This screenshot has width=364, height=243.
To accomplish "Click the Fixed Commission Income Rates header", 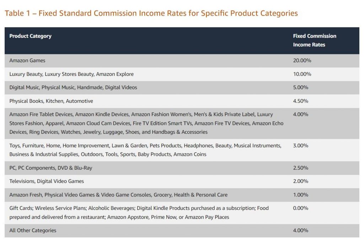I will point(314,40).
